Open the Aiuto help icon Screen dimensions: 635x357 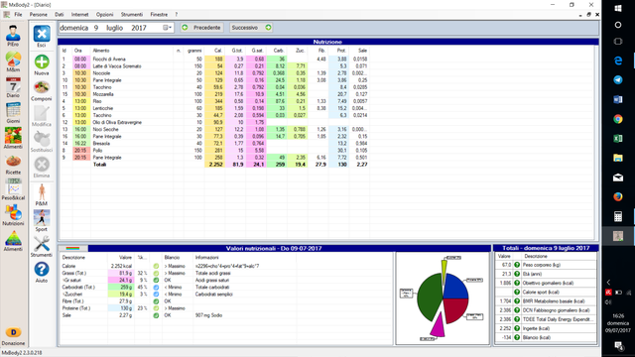42,269
